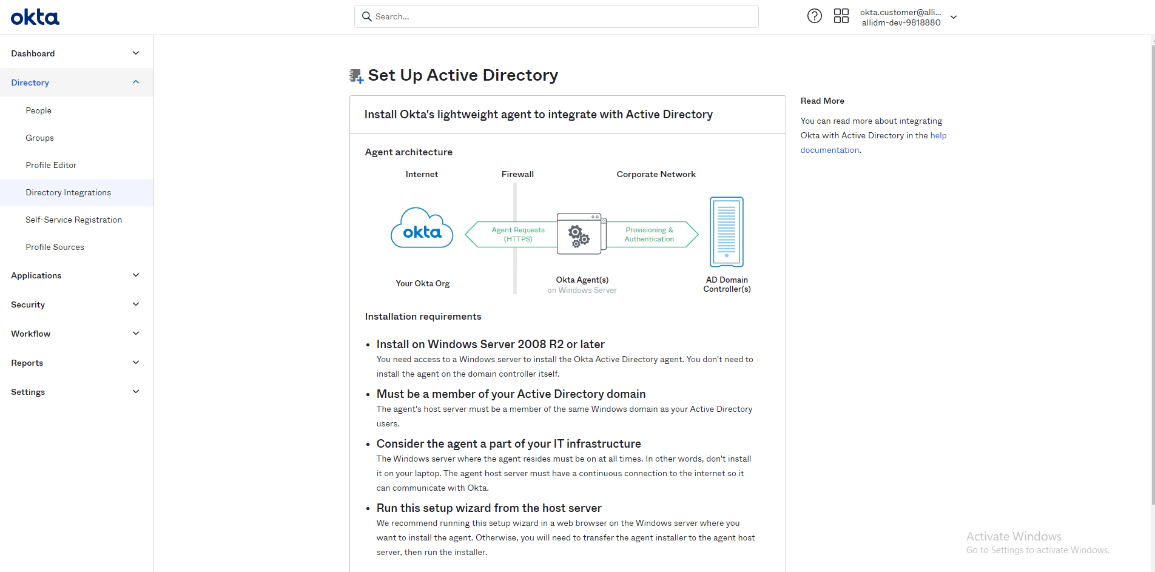
Task: Expand the Applications section chevron
Action: (x=136, y=275)
